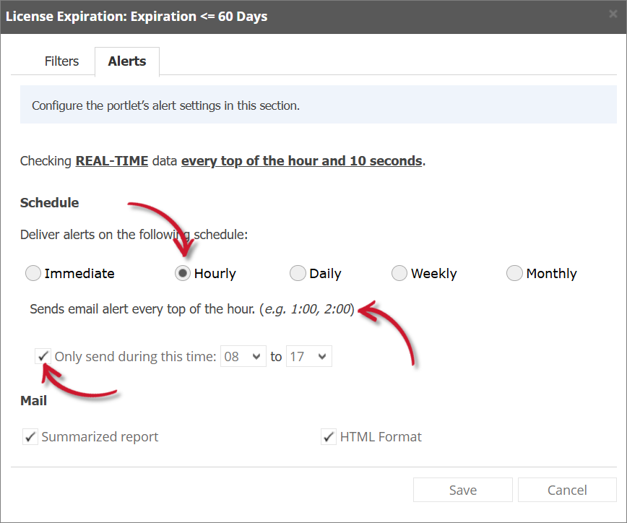Disable HTML Format for alert emails
The image size is (627, 523).
pyautogui.click(x=329, y=436)
